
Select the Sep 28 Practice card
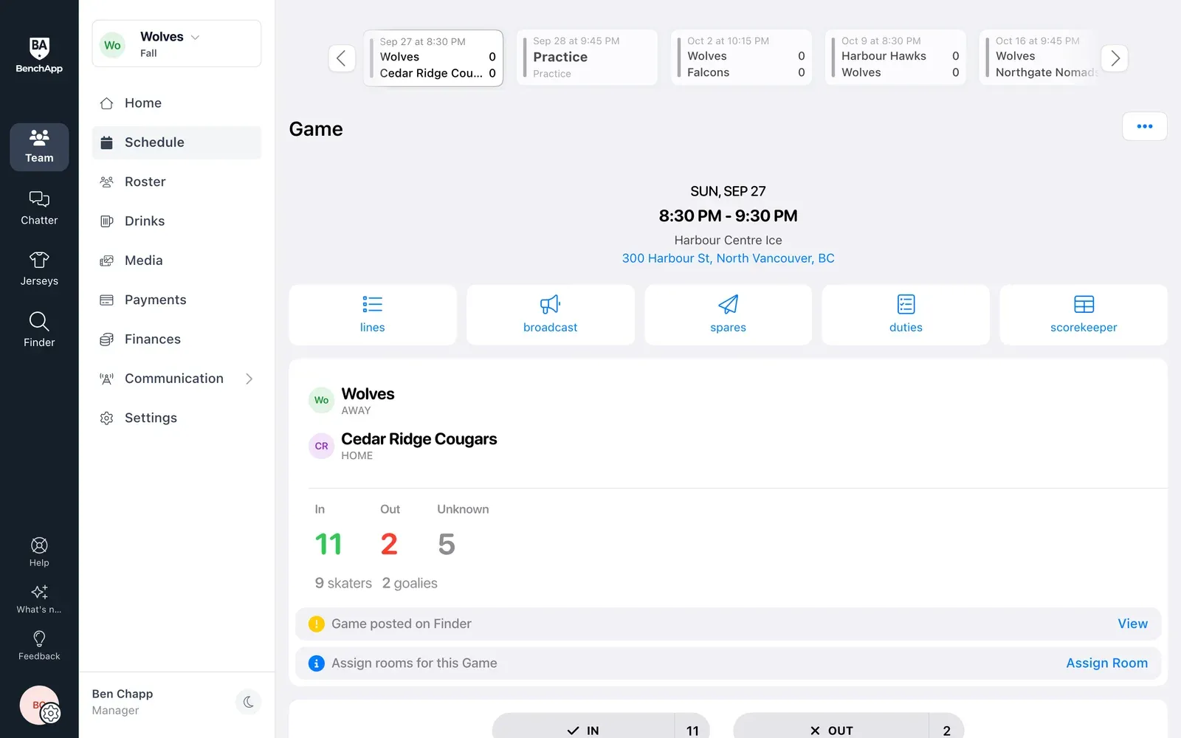click(x=588, y=58)
